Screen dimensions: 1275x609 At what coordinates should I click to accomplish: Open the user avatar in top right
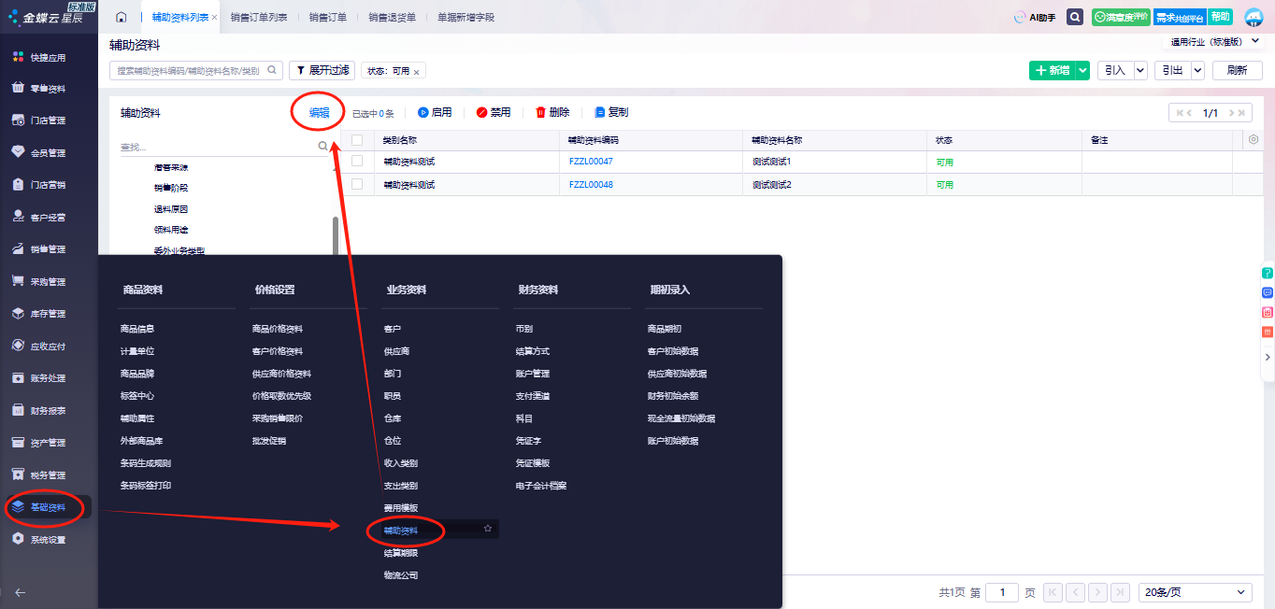1253,17
